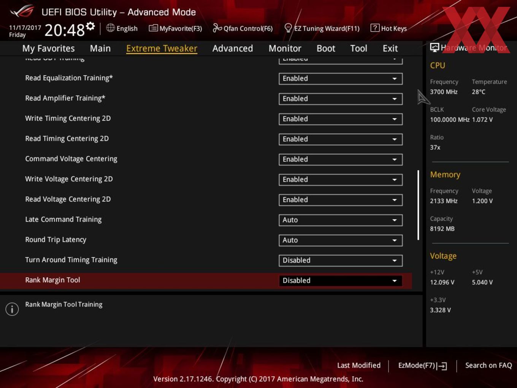
Task: Open Round Trip Latency dropdown
Action: click(x=341, y=240)
